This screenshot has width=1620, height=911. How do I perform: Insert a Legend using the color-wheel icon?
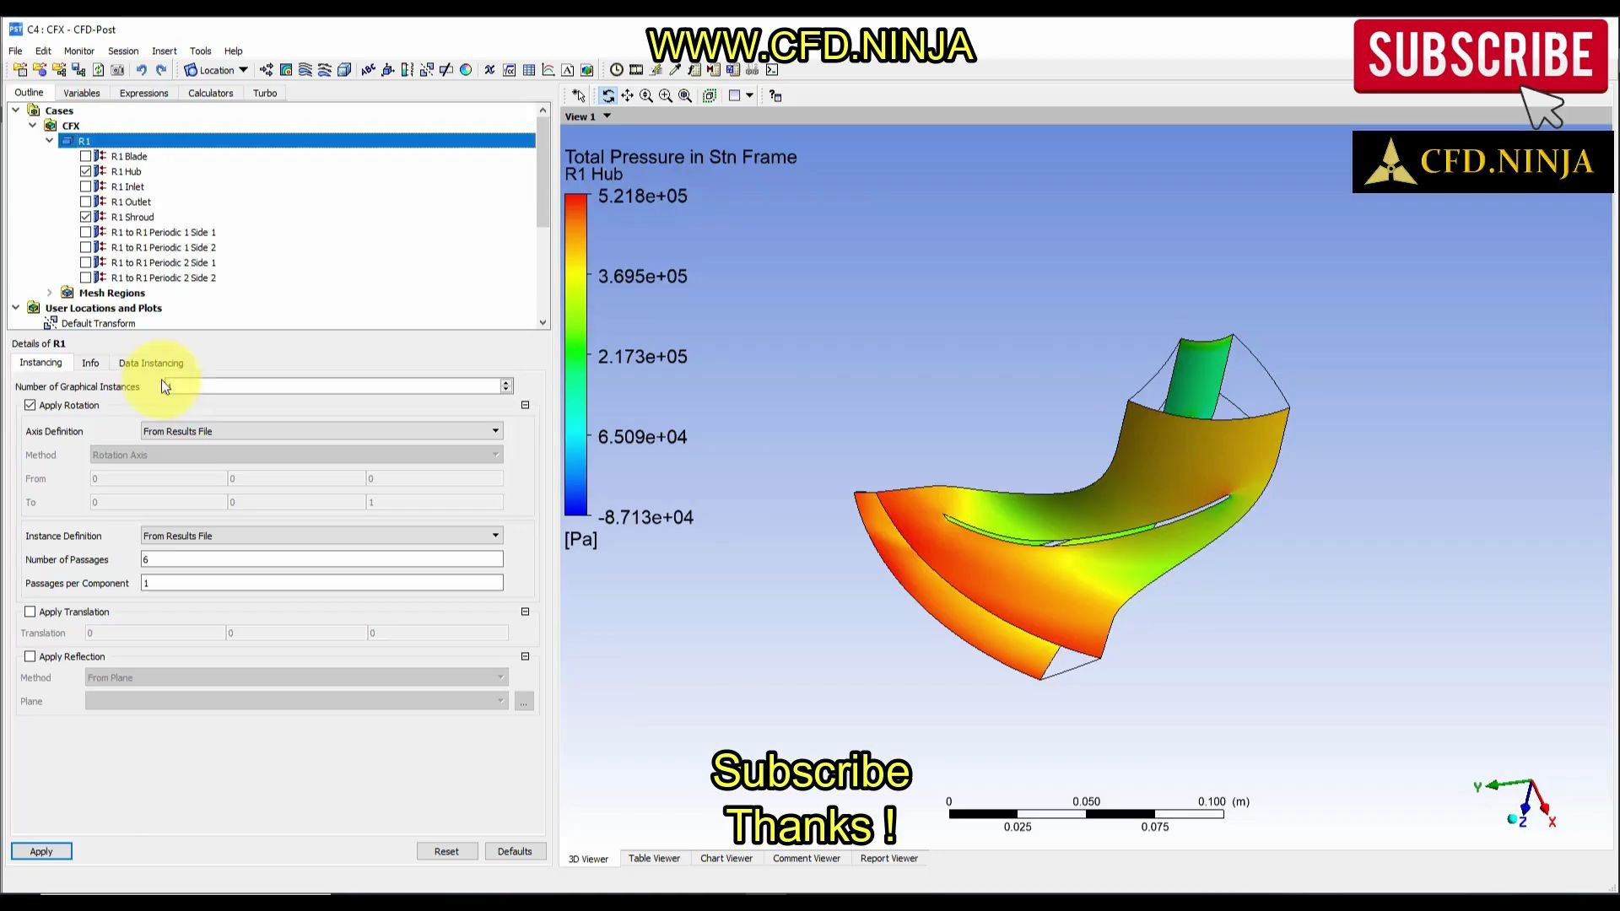[466, 70]
